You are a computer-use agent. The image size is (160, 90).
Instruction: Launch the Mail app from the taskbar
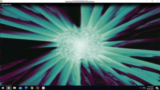(20, 88)
